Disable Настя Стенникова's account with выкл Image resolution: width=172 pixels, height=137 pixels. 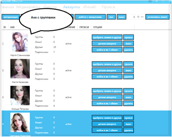(x=128, y=43)
